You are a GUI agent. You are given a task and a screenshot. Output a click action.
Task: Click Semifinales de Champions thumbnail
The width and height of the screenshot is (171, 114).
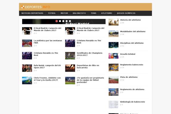(70, 56)
